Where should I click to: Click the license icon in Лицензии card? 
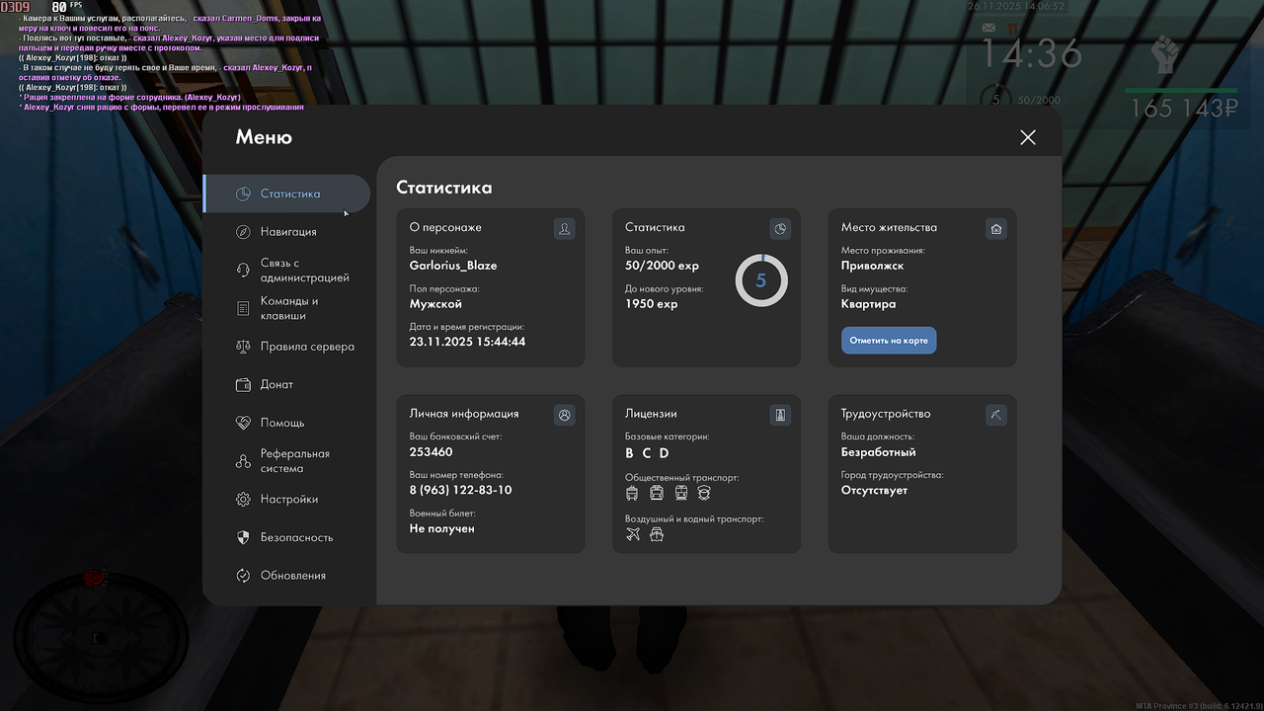click(780, 416)
